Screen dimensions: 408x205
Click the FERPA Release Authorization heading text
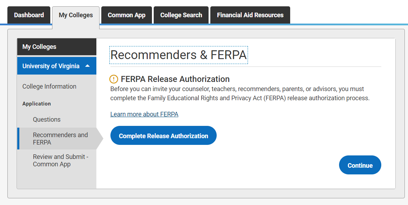click(x=175, y=79)
